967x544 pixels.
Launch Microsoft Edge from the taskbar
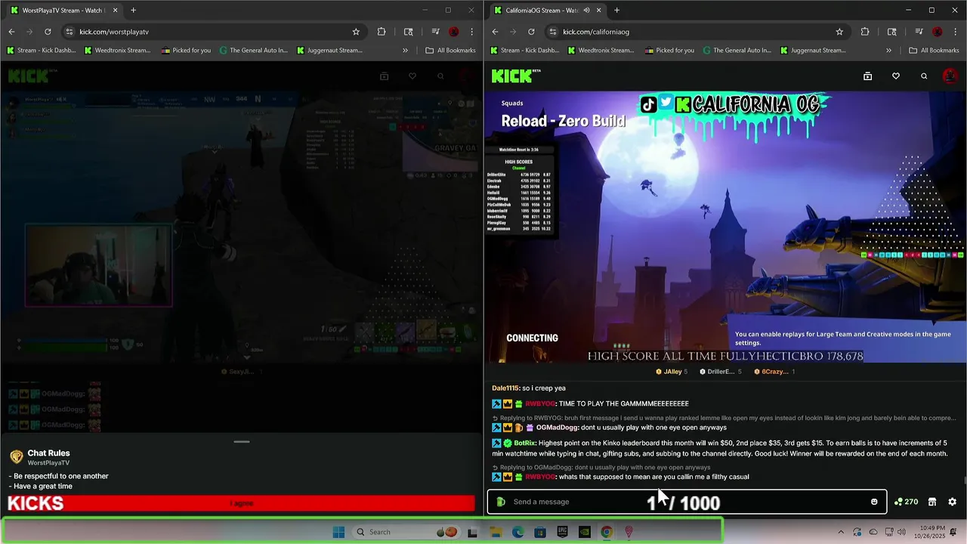click(517, 532)
